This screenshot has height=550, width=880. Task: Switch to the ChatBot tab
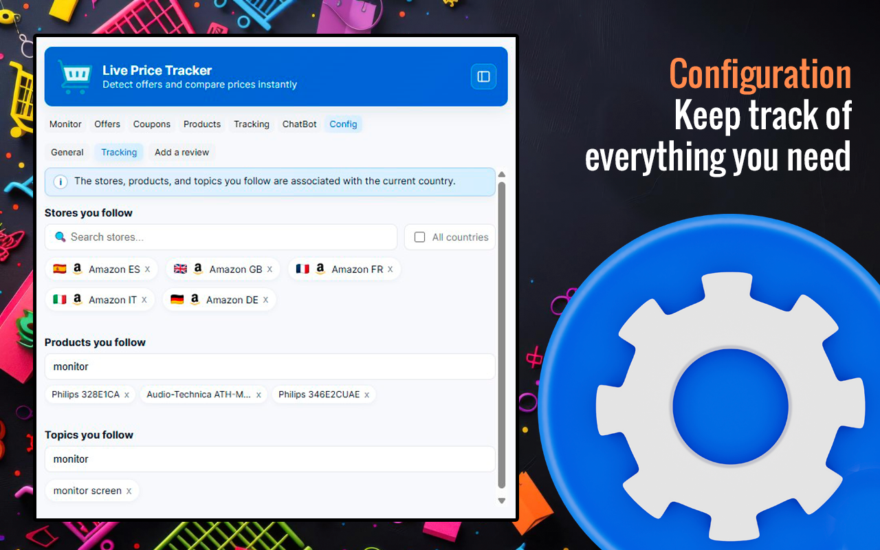point(299,124)
